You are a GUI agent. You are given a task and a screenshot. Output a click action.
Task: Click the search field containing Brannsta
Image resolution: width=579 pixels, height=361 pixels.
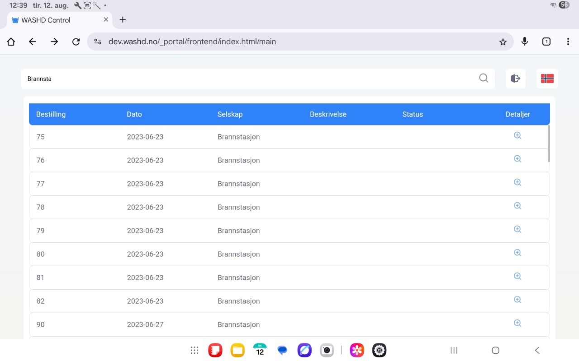point(249,79)
